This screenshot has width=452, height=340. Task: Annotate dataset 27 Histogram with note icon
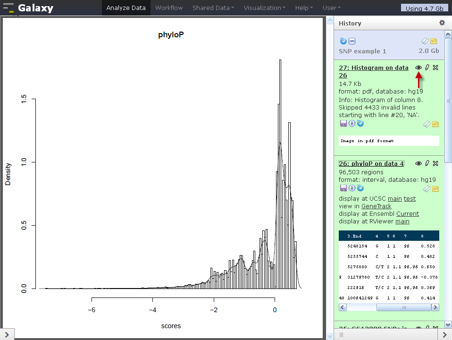pyautogui.click(x=435, y=124)
